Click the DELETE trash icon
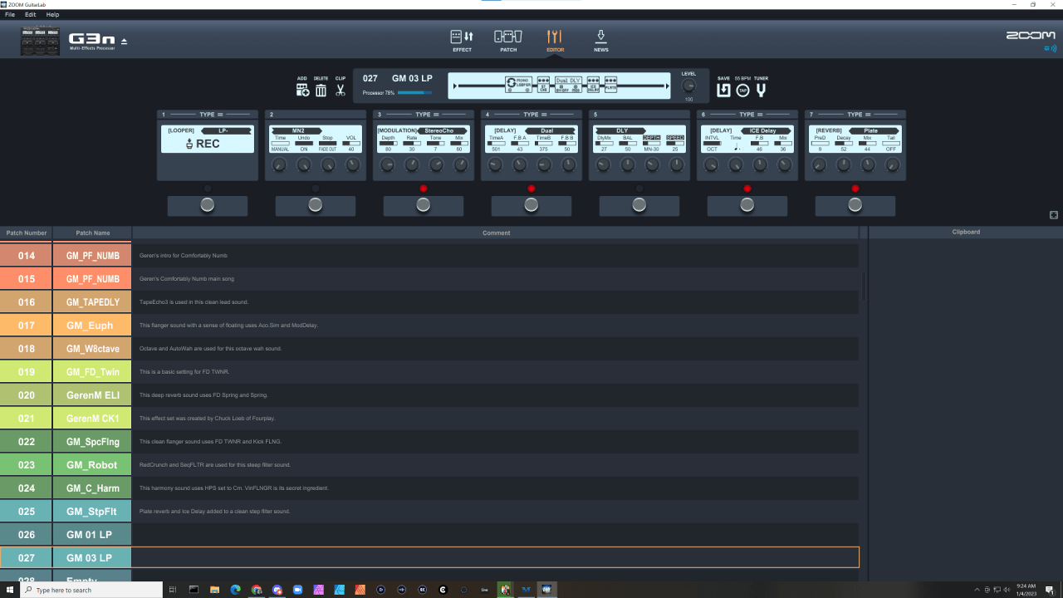The width and height of the screenshot is (1063, 598). pyautogui.click(x=321, y=88)
